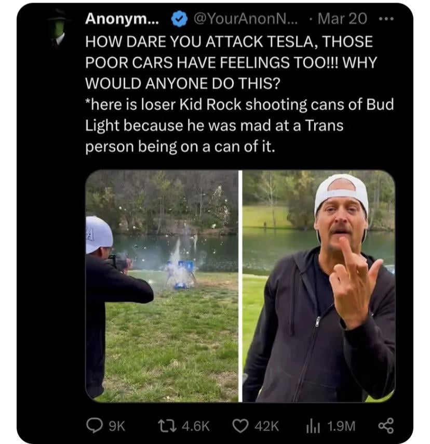Open the right photo of man gesturing
Viewport: 430px width, 444px height.
[x=319, y=286]
